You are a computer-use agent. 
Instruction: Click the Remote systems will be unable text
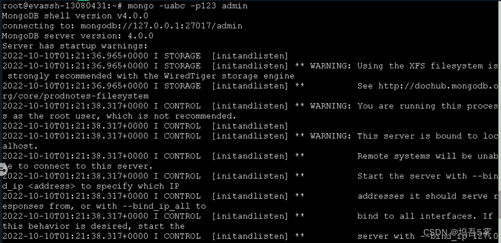[427, 156]
